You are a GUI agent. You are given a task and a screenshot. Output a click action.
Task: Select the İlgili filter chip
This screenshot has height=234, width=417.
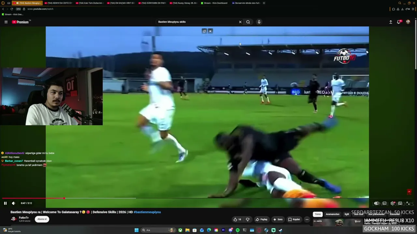[x=347, y=214]
